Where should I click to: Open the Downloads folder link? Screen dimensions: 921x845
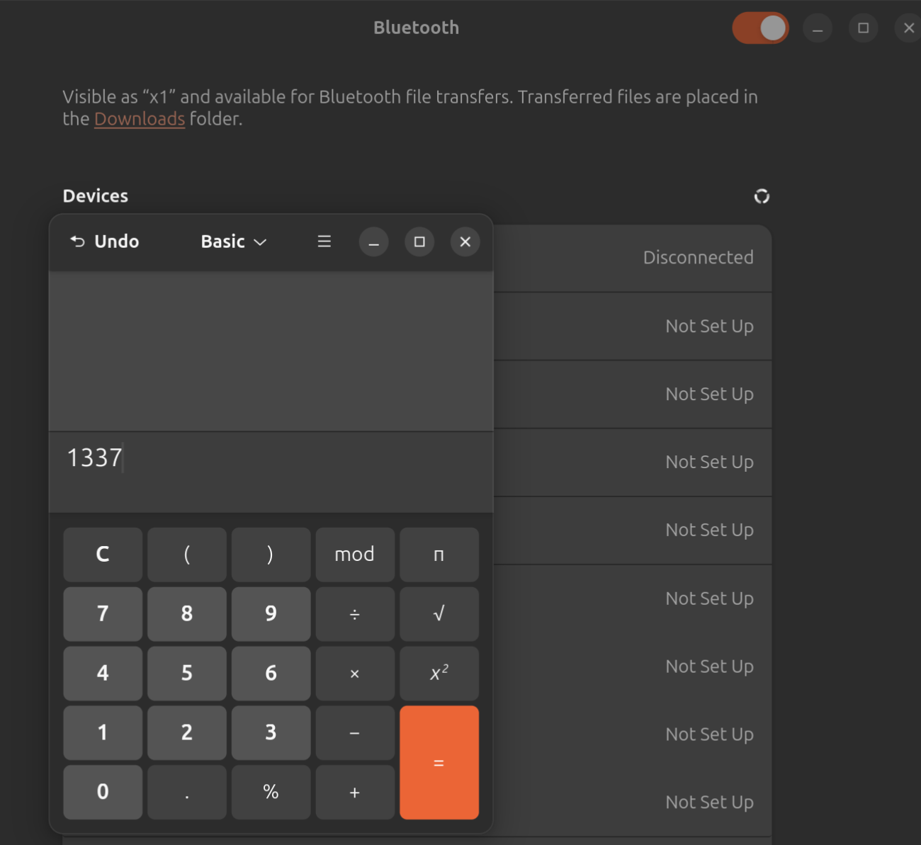tap(140, 119)
